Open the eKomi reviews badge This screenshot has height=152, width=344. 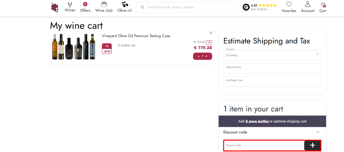tap(246, 7)
